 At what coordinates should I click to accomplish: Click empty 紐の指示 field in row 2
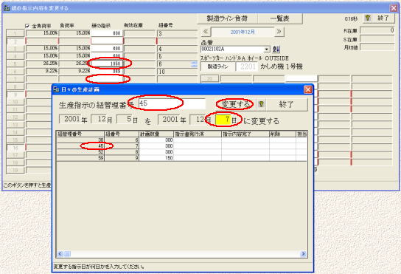coord(107,41)
